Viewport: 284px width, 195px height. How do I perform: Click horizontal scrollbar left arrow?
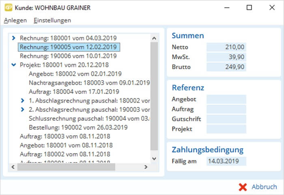pos(13,167)
